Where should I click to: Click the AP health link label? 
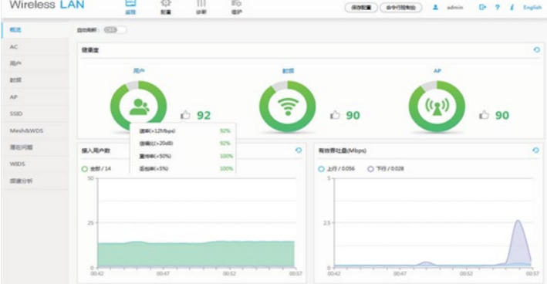click(x=437, y=71)
